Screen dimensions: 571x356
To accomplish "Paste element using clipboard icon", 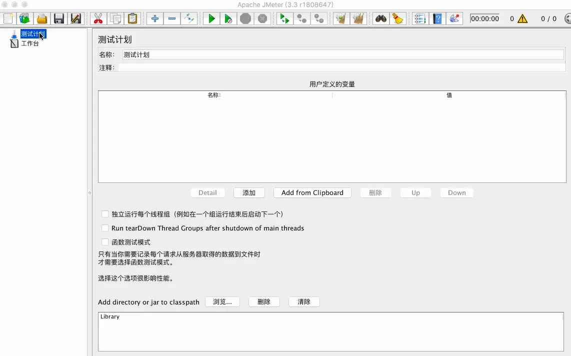I will [132, 18].
